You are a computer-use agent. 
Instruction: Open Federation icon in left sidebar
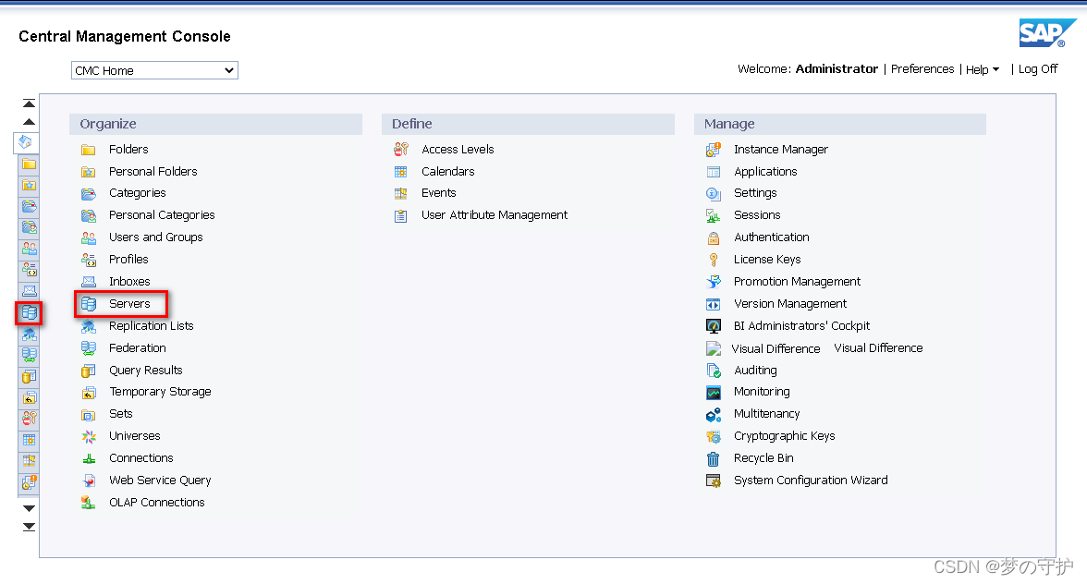point(30,356)
